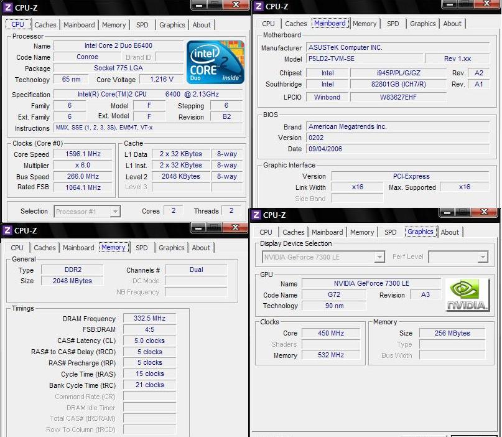The width and height of the screenshot is (502, 437).
Task: Click the Package value Socket 775 LGA
Action: pos(118,68)
